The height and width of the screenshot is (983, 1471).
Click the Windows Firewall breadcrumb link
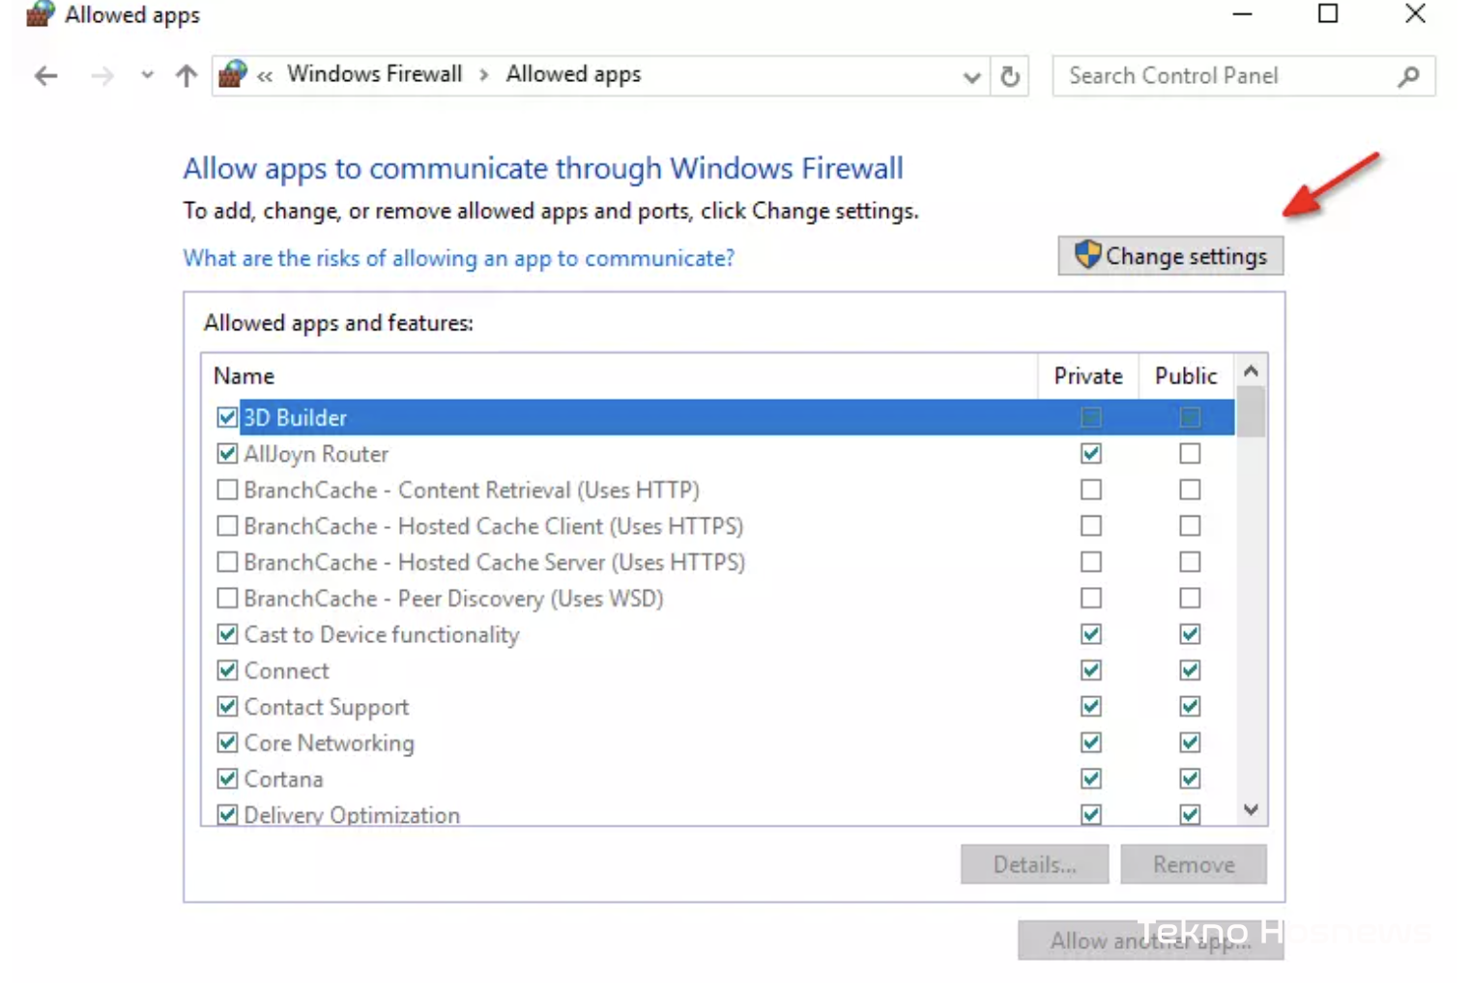[375, 74]
